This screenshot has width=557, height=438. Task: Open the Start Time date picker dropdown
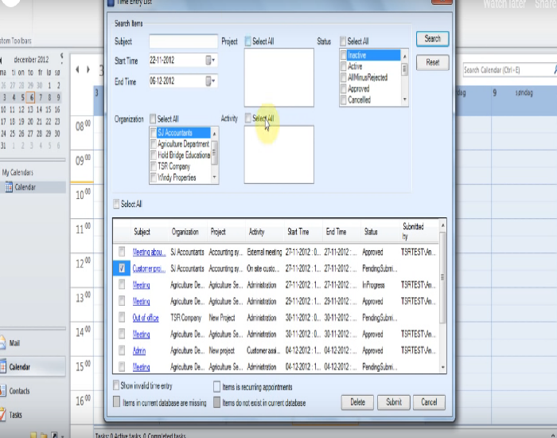pos(211,61)
